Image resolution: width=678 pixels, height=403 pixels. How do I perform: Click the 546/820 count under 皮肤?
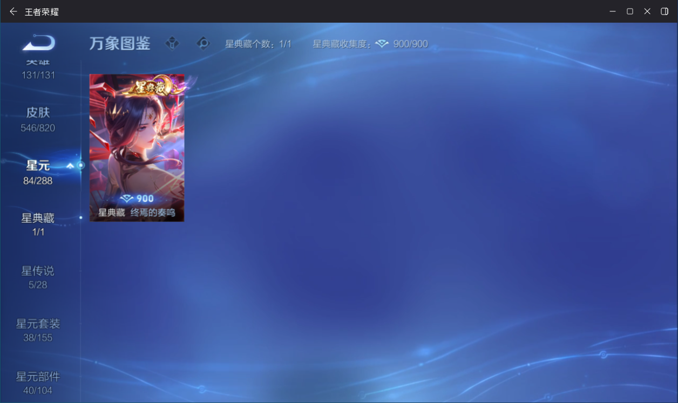pos(38,128)
